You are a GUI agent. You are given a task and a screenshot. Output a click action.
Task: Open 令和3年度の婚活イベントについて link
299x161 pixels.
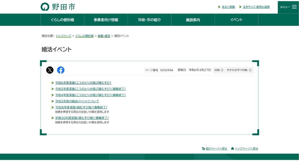(x=77, y=101)
